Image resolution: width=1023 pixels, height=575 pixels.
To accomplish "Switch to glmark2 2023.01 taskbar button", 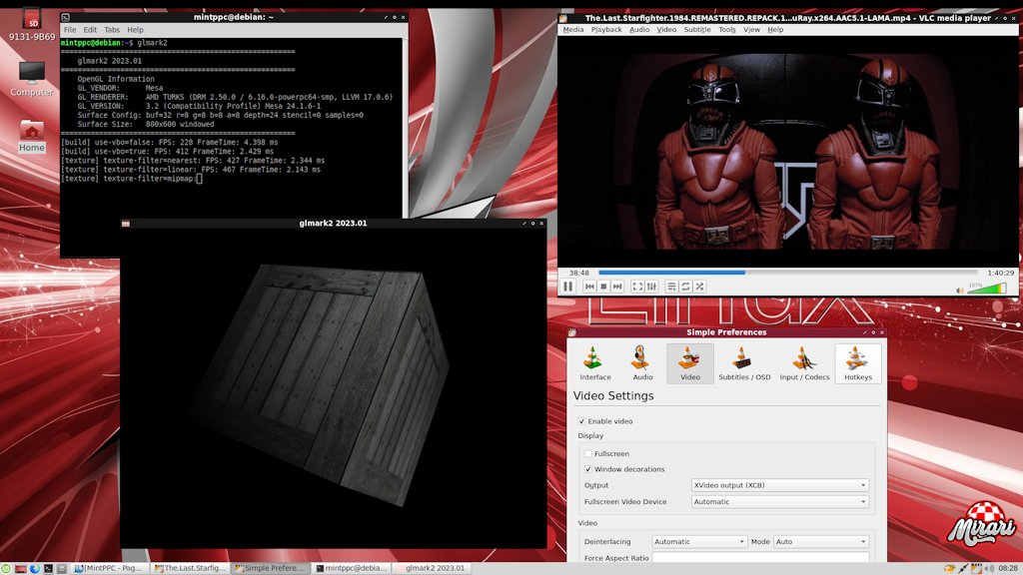I will (x=432, y=568).
